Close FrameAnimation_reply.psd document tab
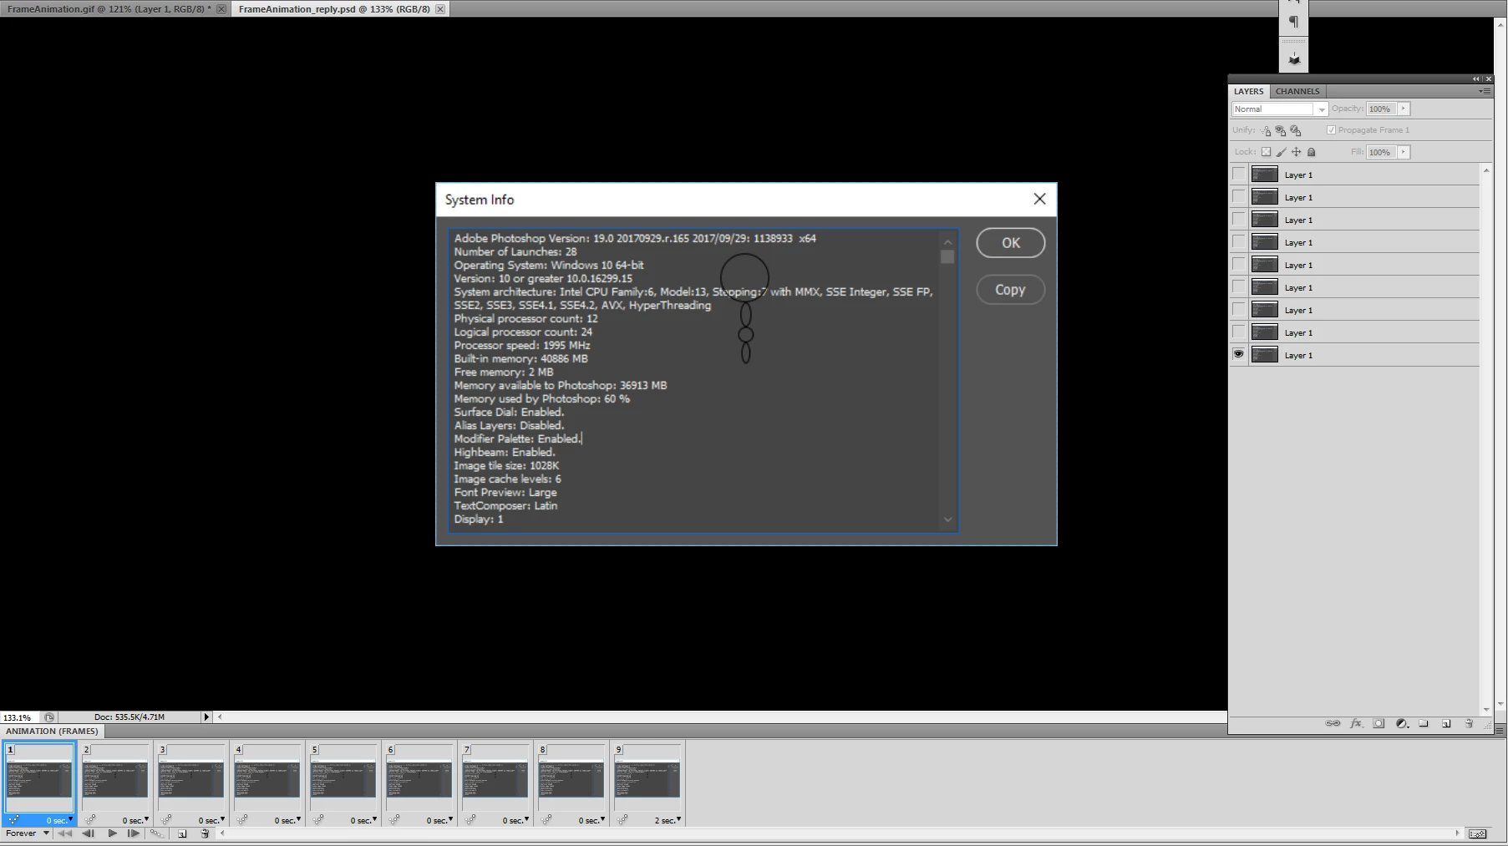Viewport: 1508px width, 846px height. coord(439,9)
